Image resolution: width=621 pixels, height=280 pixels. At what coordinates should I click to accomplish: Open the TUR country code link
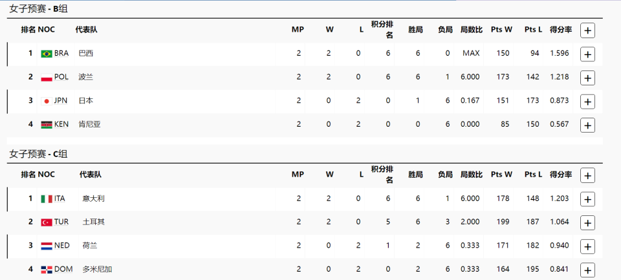61,222
